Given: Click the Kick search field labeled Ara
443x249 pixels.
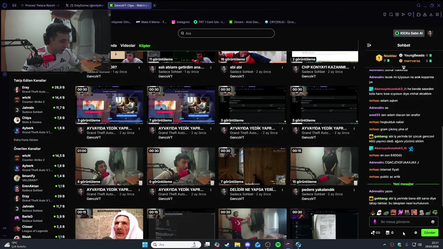Looking at the screenshot, I should pyautogui.click(x=226, y=33).
